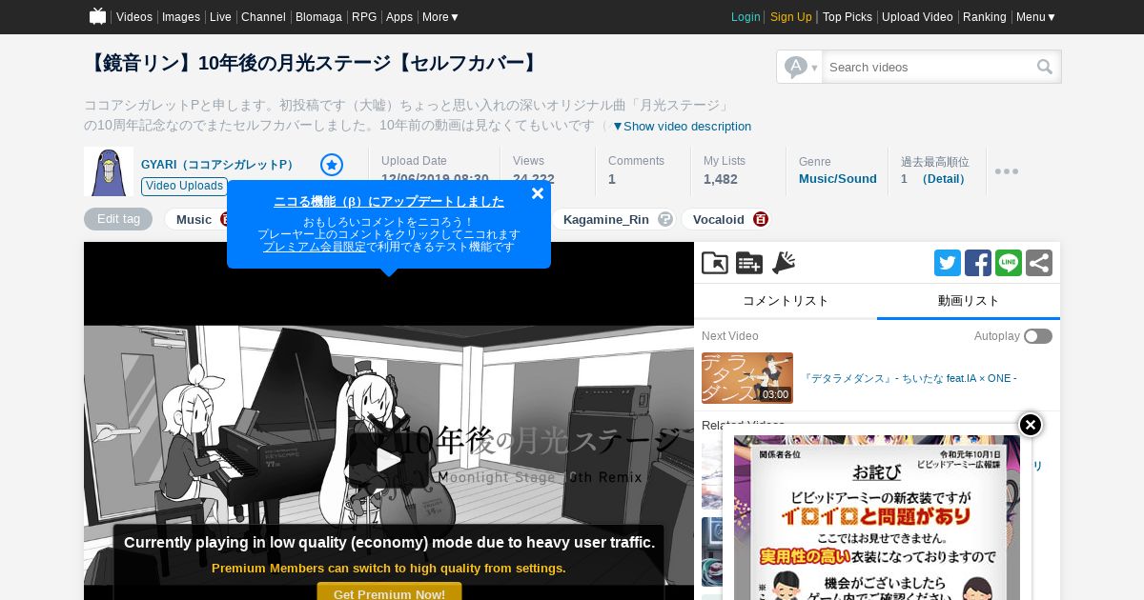The image size is (1144, 600).
Task: Click the three-dots more options icon
Action: (1007, 171)
